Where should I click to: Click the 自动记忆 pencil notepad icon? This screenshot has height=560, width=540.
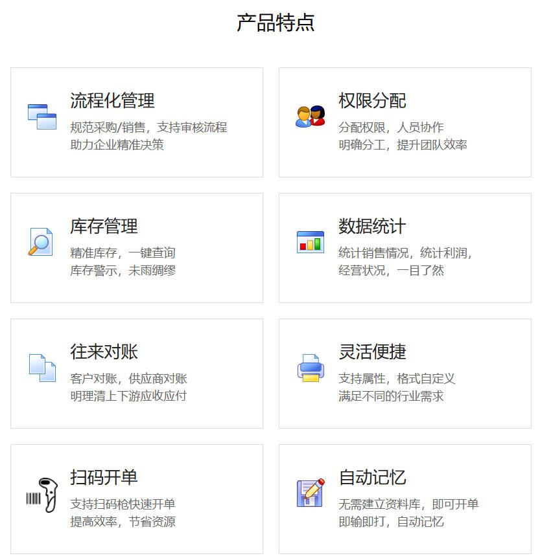click(309, 492)
